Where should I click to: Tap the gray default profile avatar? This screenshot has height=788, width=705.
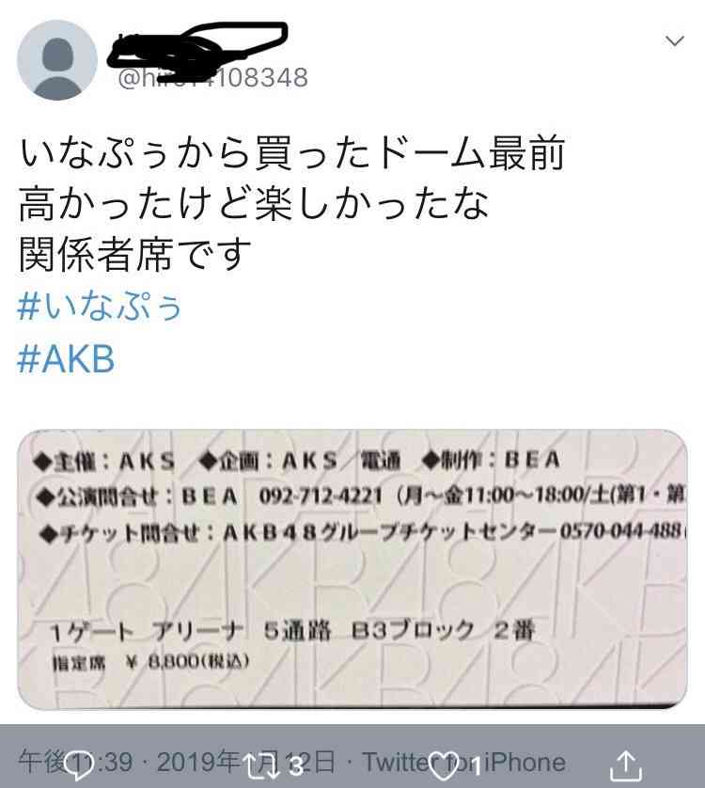56,60
